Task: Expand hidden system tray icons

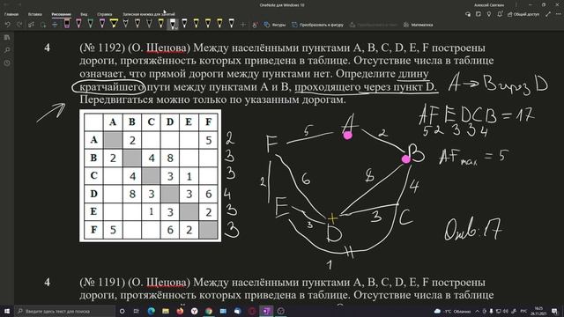Action: point(478,311)
